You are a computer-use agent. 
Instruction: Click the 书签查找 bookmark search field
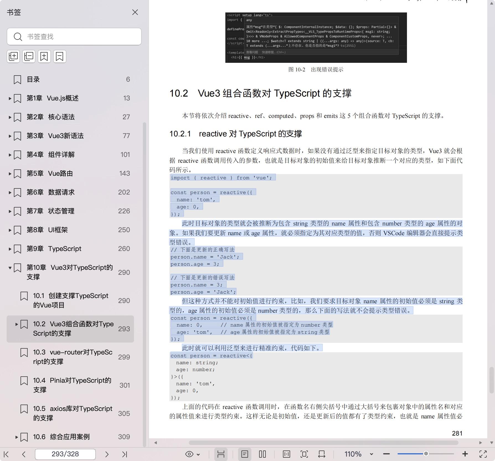click(x=74, y=37)
